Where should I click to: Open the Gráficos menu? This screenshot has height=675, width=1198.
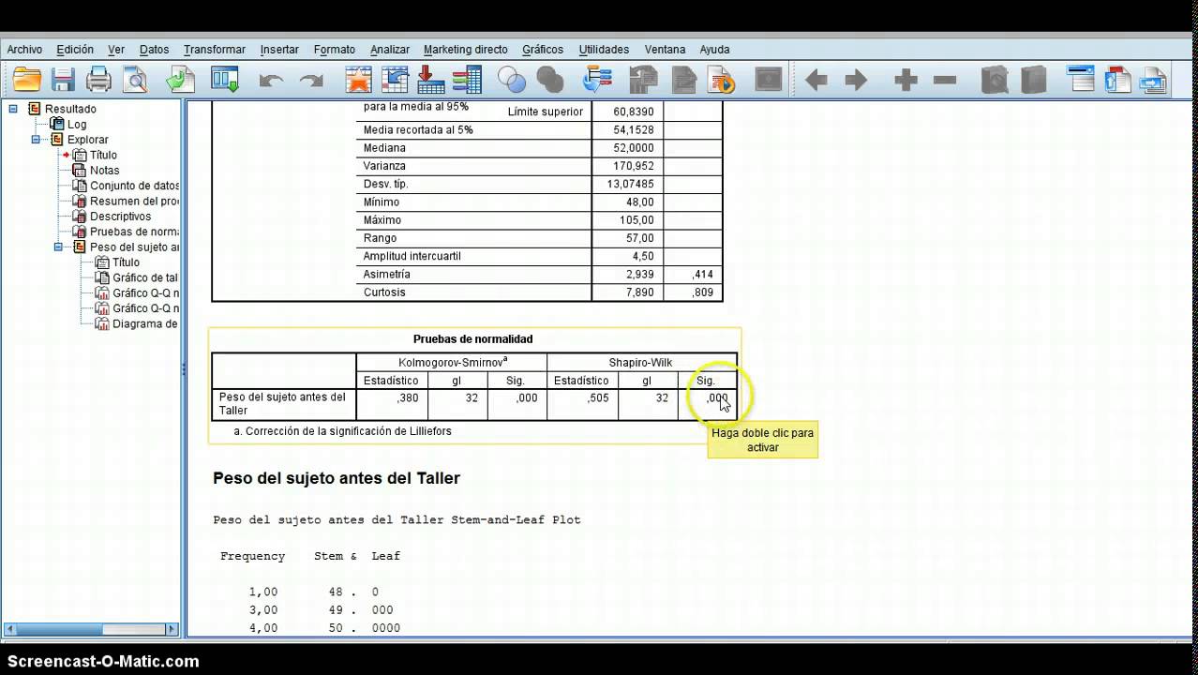pyautogui.click(x=543, y=50)
